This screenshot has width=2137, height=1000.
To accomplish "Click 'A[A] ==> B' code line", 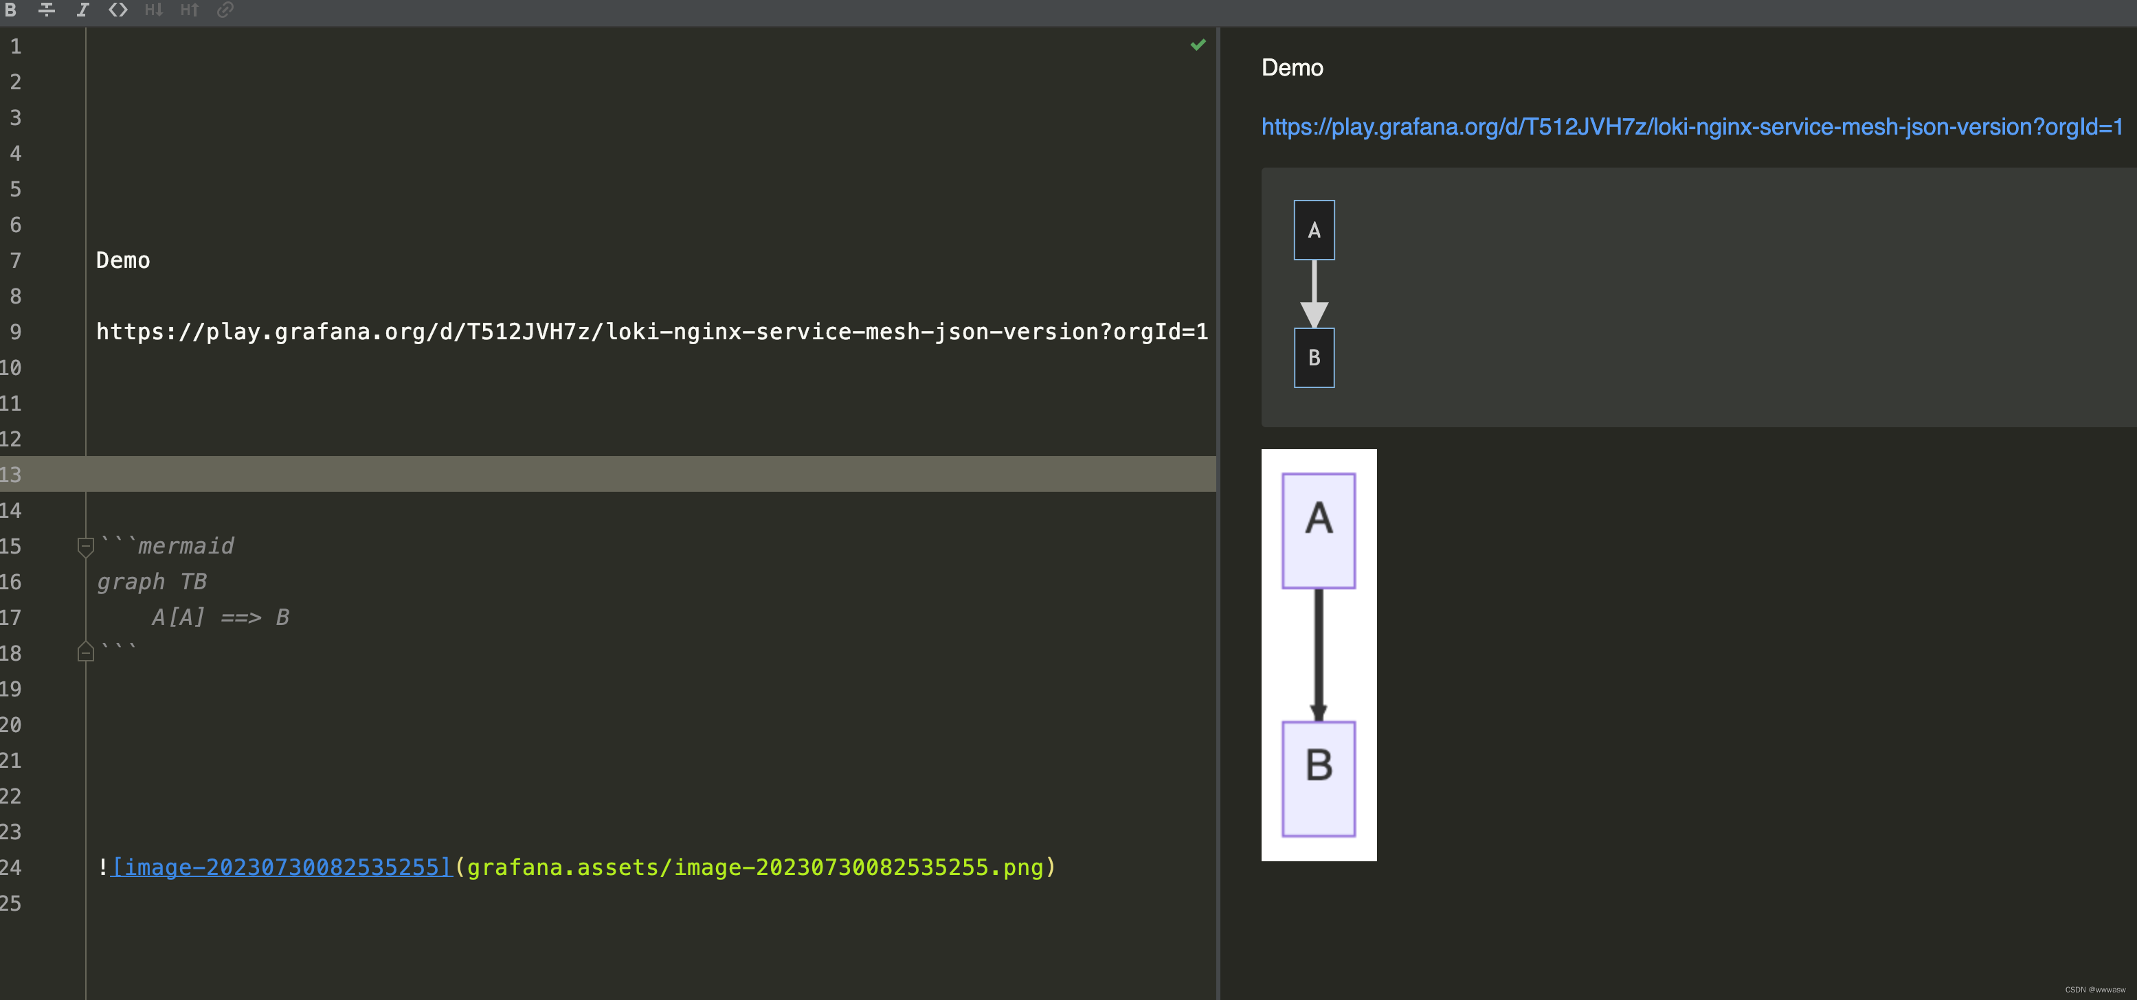I will [x=220, y=617].
